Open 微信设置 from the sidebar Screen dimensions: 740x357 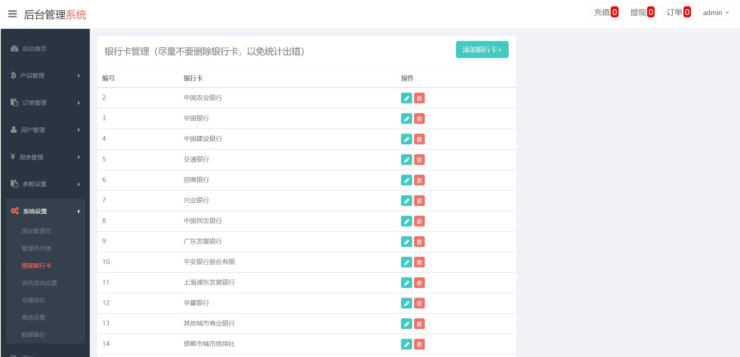tap(33, 317)
